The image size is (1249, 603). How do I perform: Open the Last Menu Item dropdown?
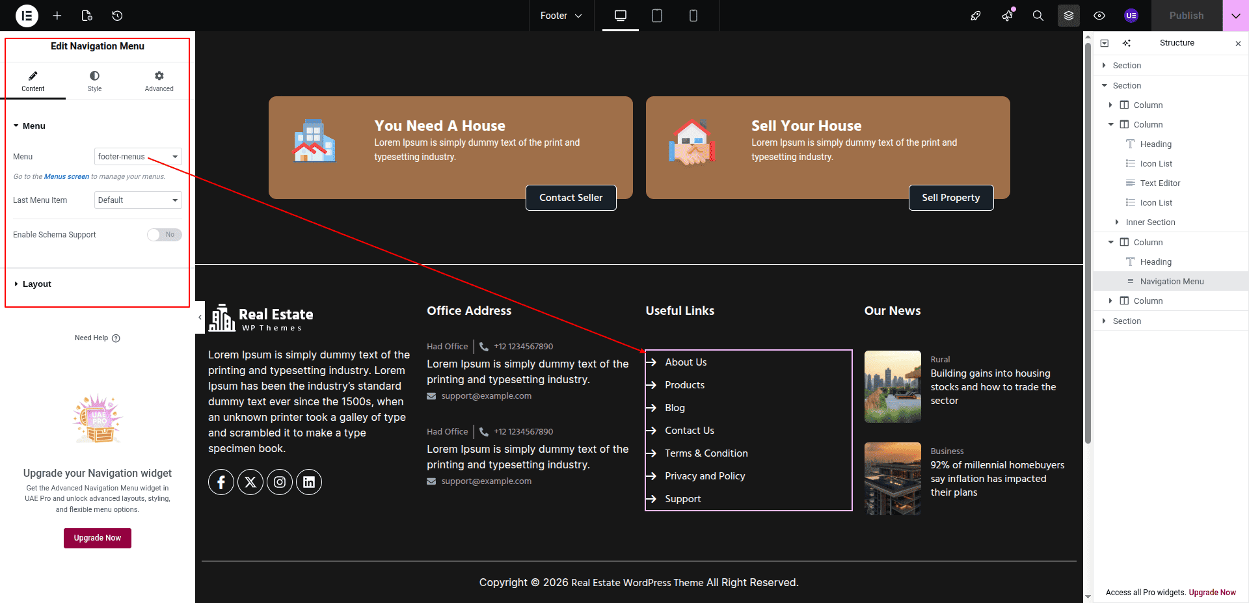(138, 200)
